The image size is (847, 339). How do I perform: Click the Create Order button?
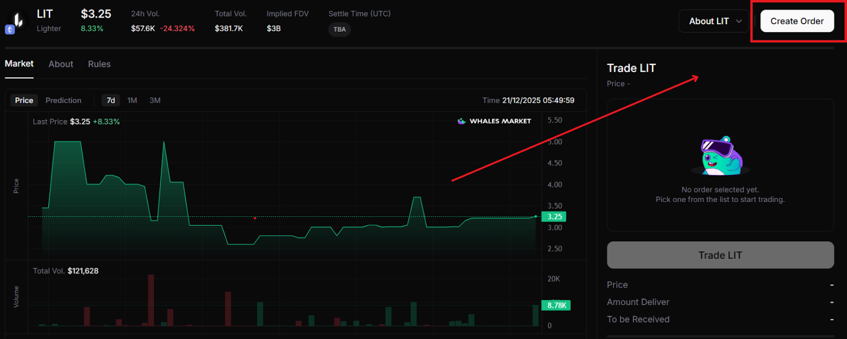click(797, 21)
